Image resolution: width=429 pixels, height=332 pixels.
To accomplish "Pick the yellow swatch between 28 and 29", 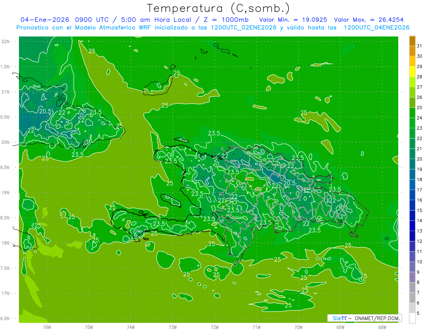I will click(412, 72).
